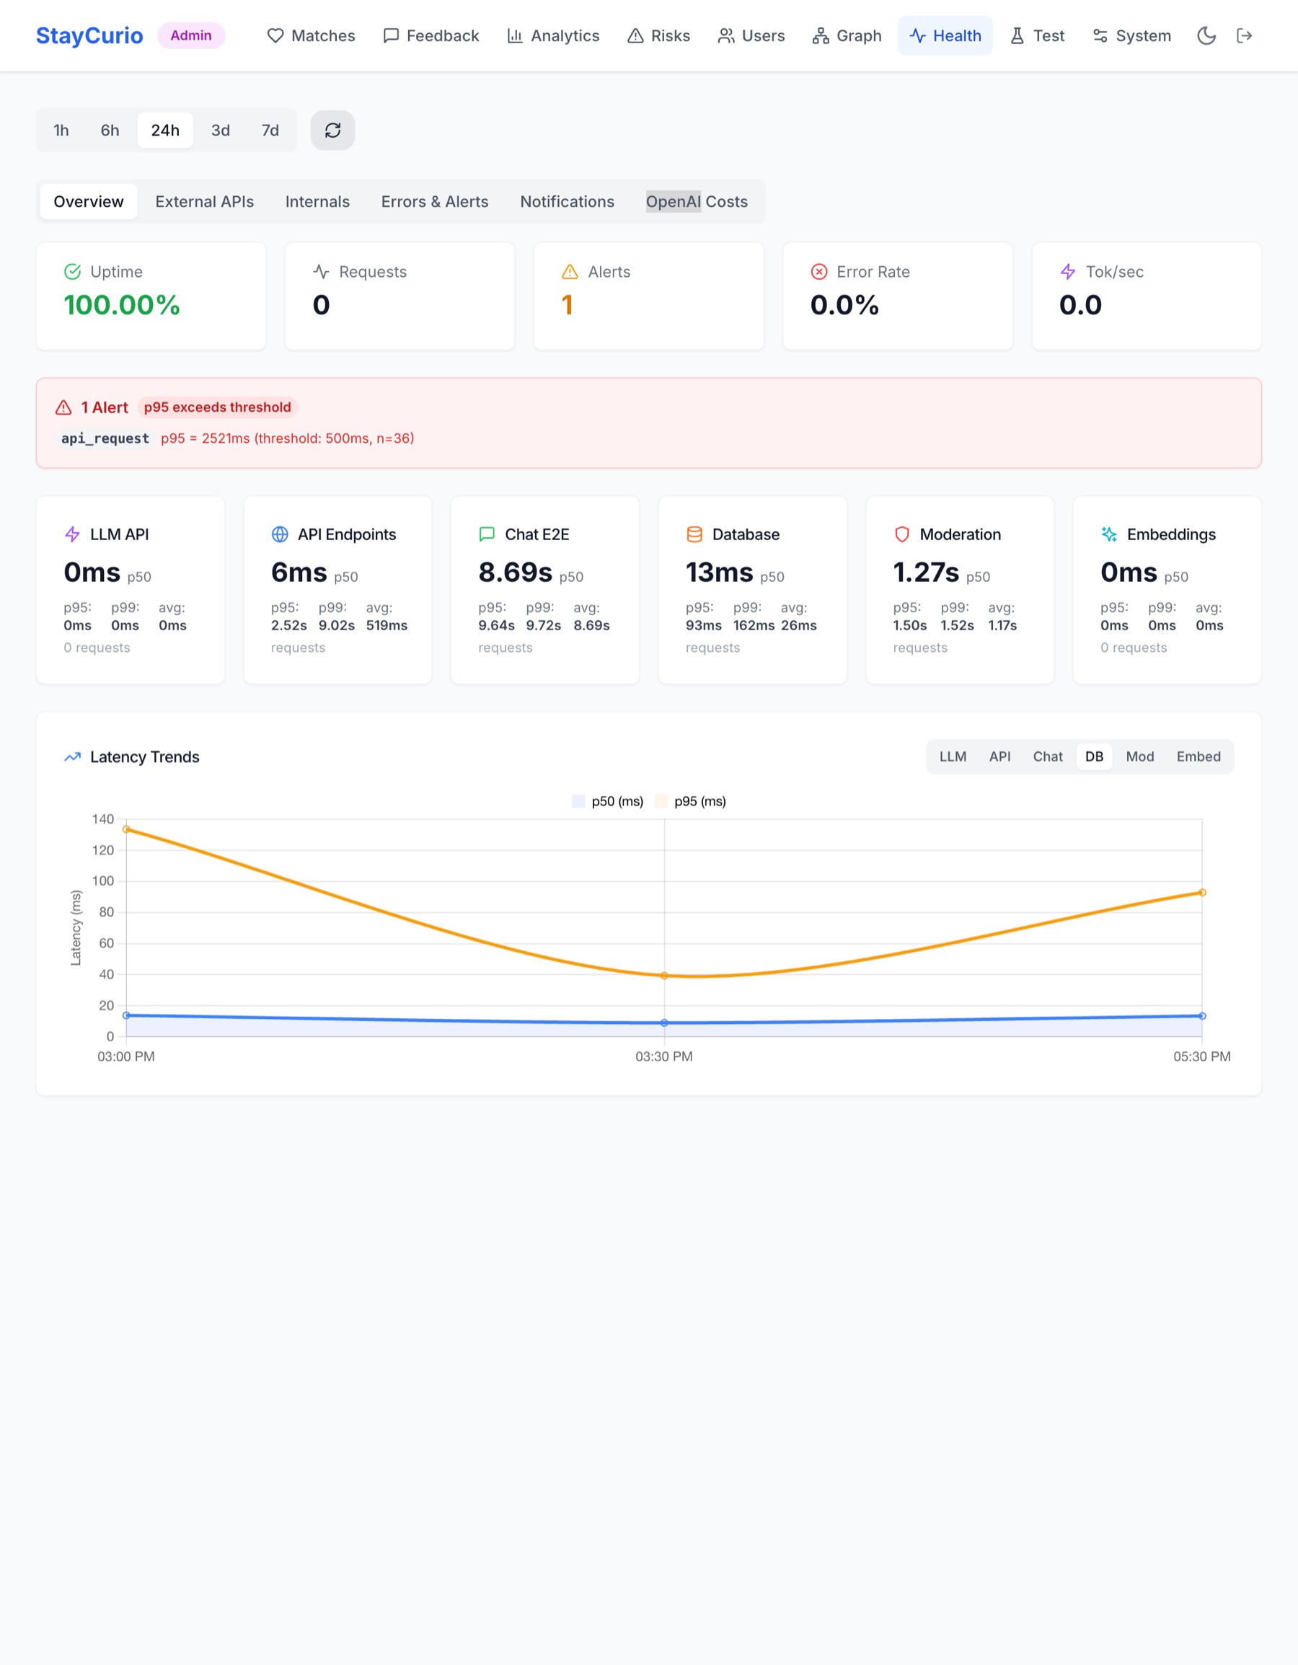
Task: Go to Analytics page
Action: point(553,36)
